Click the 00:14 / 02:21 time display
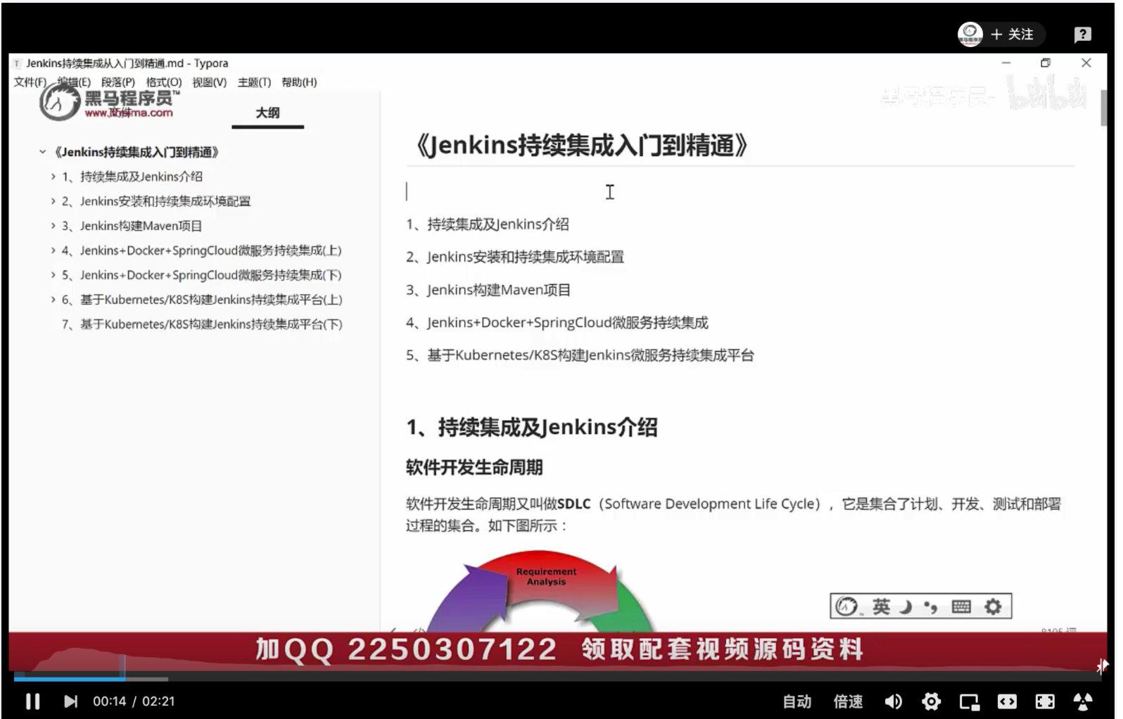The image size is (1123, 719). point(134,701)
